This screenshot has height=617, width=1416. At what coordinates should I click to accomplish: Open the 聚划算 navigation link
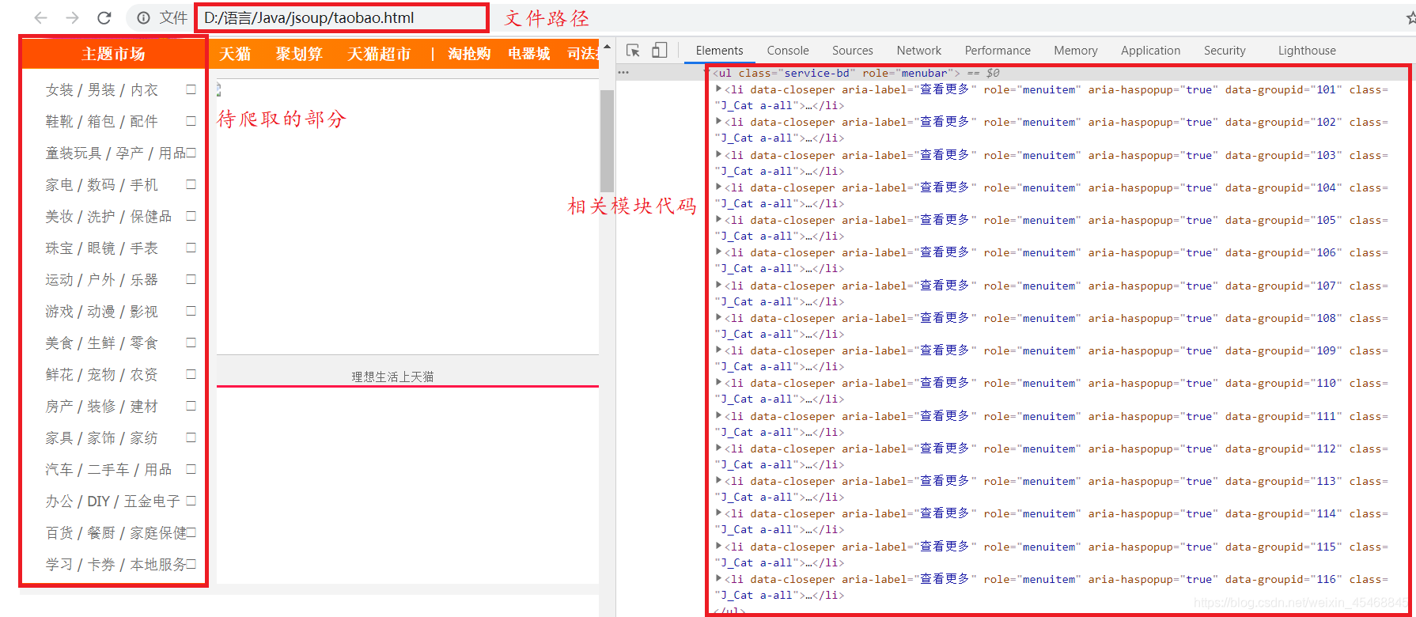299,54
